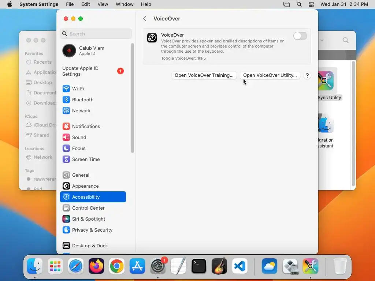Open the View menu
Screen dimensions: 375x281
pyautogui.click(x=103, y=4)
